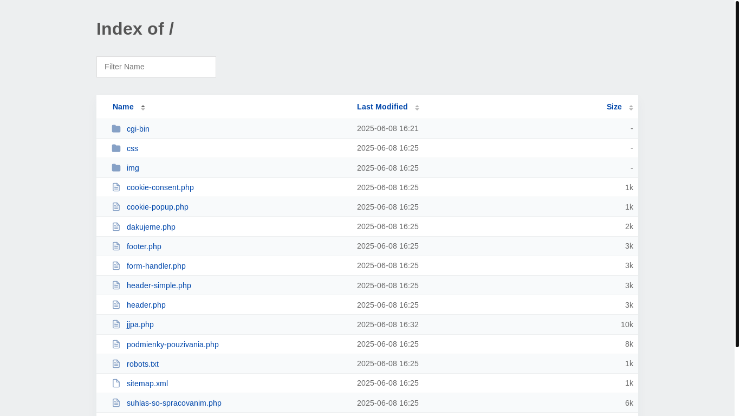The image size is (740, 416).
Task: Click the 2025-06-08 16:21 date for cgi-bin
Action: click(x=388, y=128)
